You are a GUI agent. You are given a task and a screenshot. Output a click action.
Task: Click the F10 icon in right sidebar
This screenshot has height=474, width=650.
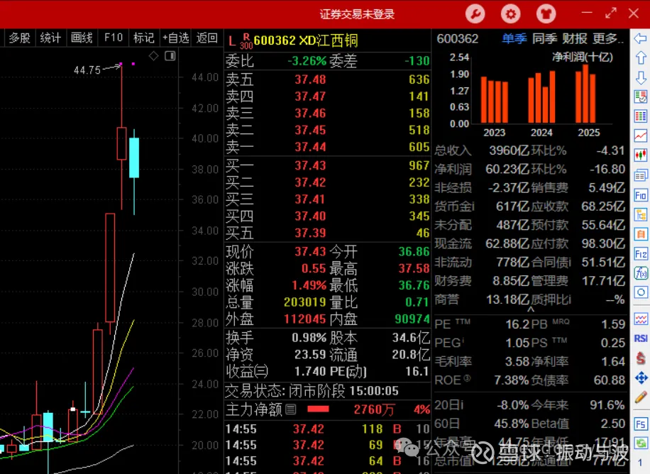click(x=641, y=195)
